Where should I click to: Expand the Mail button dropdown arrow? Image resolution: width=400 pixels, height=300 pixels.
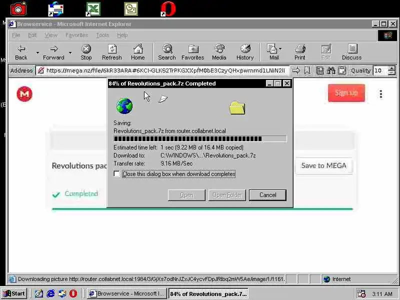pos(280,48)
